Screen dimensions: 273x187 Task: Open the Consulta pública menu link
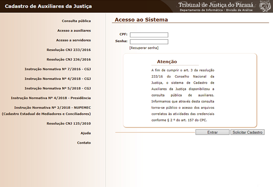click(76, 21)
